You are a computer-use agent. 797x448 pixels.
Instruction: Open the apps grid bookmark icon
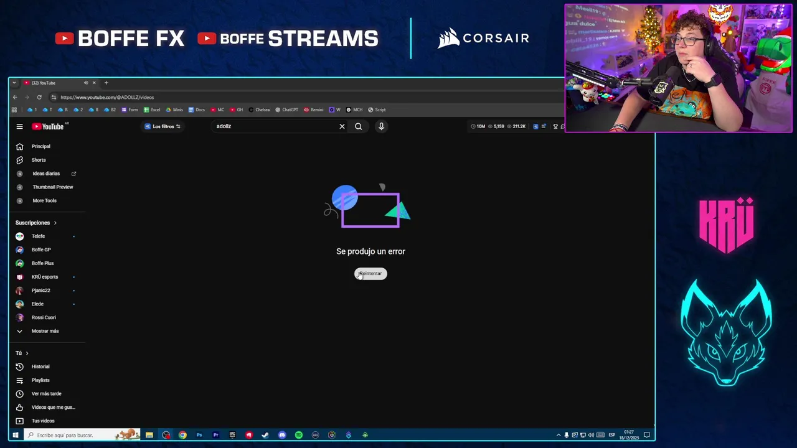coord(14,110)
